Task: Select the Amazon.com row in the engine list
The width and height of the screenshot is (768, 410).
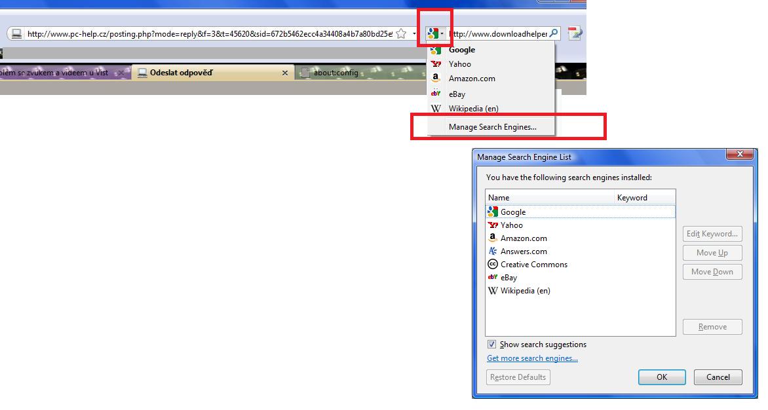Action: [581, 238]
